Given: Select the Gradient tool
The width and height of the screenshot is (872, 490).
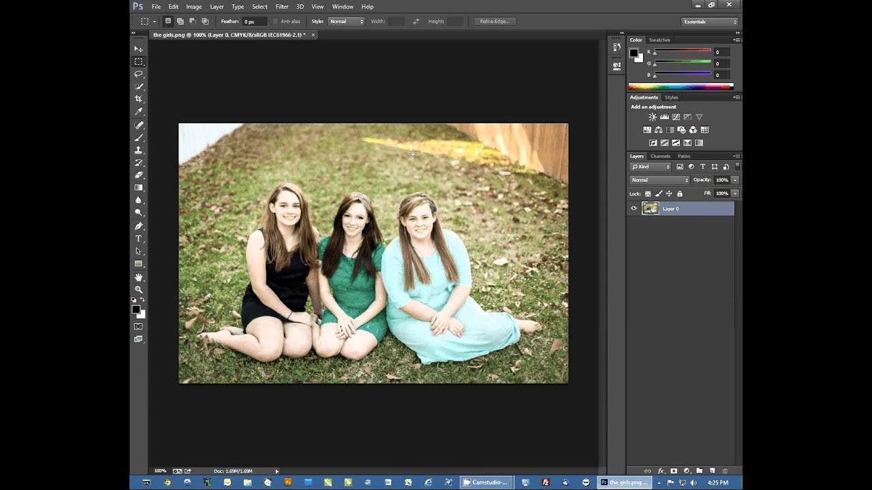Looking at the screenshot, I should pos(138,187).
